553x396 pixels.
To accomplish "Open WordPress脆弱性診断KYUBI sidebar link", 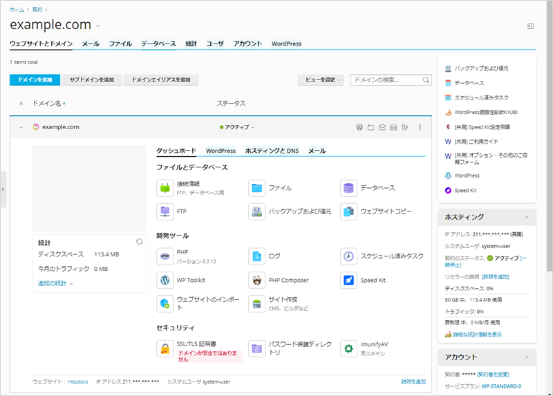I will 486,113.
